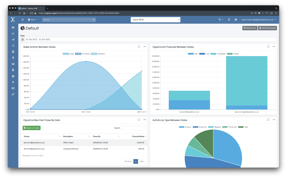Open the settings cogs icon in sidebar
The height and width of the screenshot is (178, 287).
pos(13,88)
